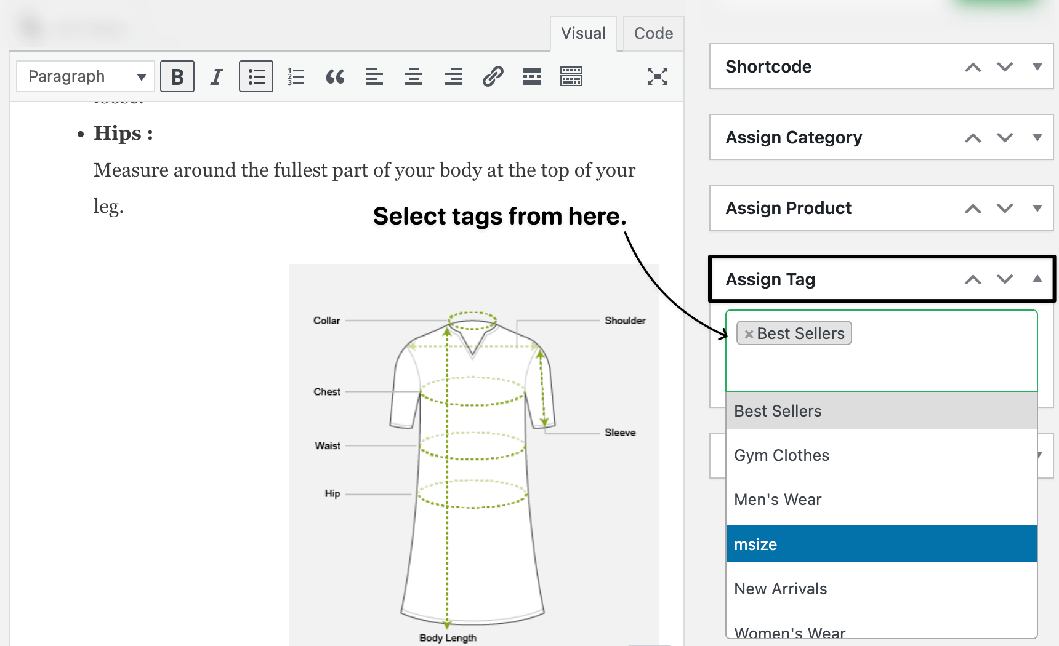
Task: Move the Assign Product panel down
Action: point(1004,209)
